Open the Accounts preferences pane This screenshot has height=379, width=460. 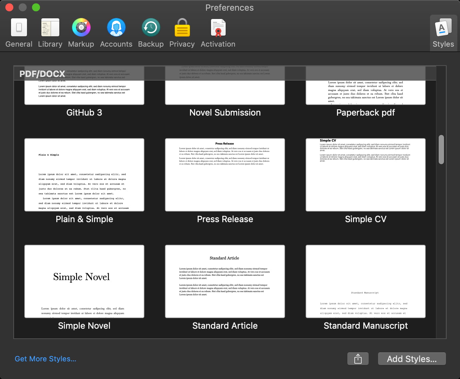(x=116, y=33)
